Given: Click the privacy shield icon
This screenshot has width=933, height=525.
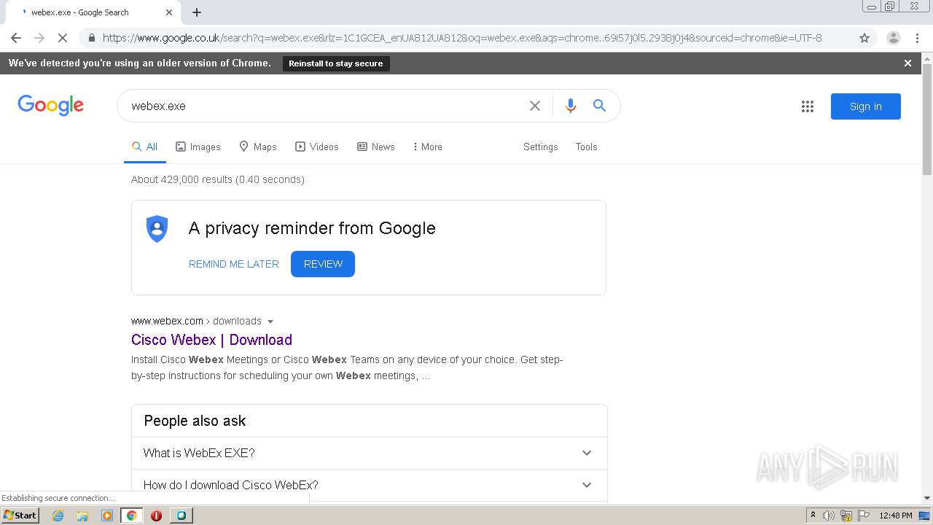Looking at the screenshot, I should click(x=157, y=229).
